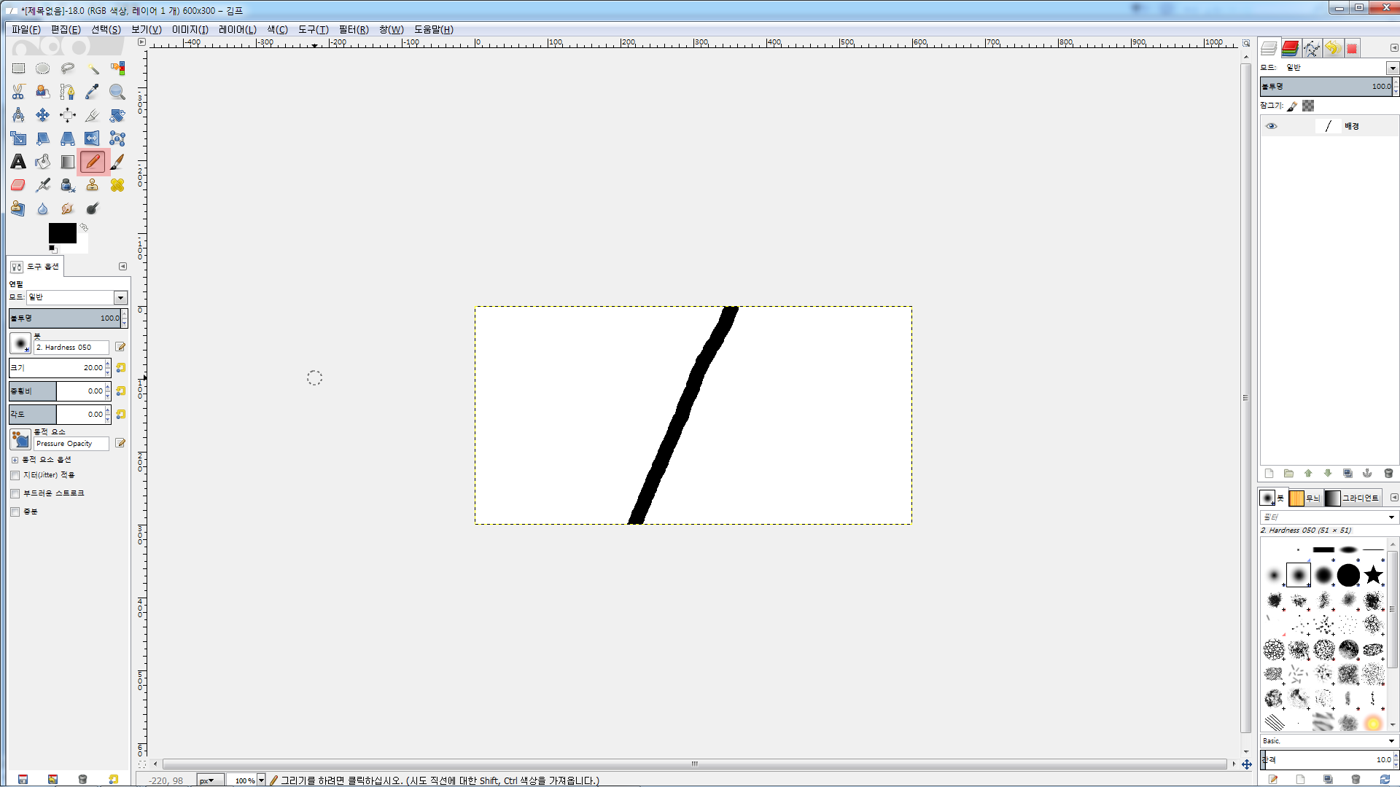1400x787 pixels.
Task: Select the Bucket Fill tool
Action: coord(43,162)
